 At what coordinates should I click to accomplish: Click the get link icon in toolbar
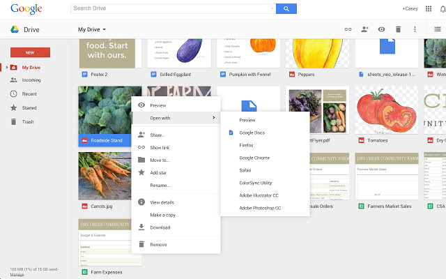tap(348, 29)
